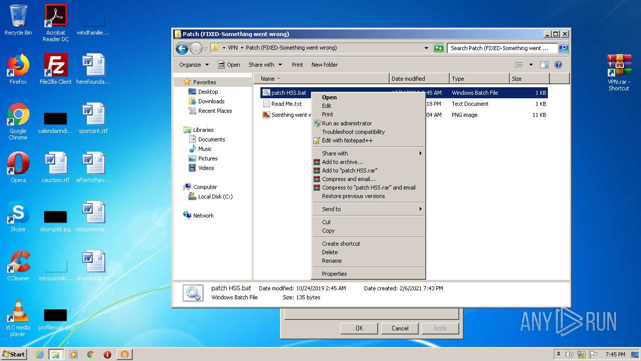The width and height of the screenshot is (641, 361).
Task: Click the Open toolbar button
Action: (229, 65)
